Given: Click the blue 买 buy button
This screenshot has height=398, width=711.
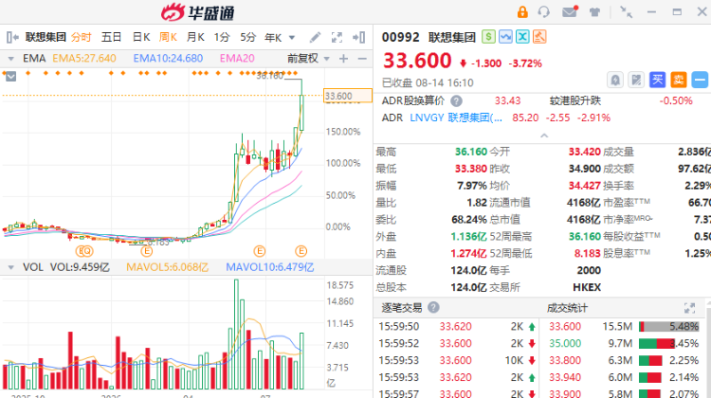Looking at the screenshot, I should click(657, 80).
